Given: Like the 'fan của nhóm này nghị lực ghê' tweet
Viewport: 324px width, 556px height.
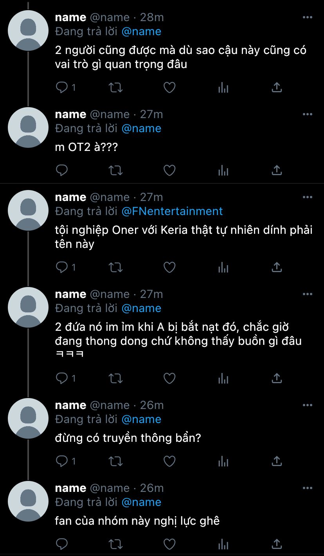Looking at the screenshot, I should 169,544.
